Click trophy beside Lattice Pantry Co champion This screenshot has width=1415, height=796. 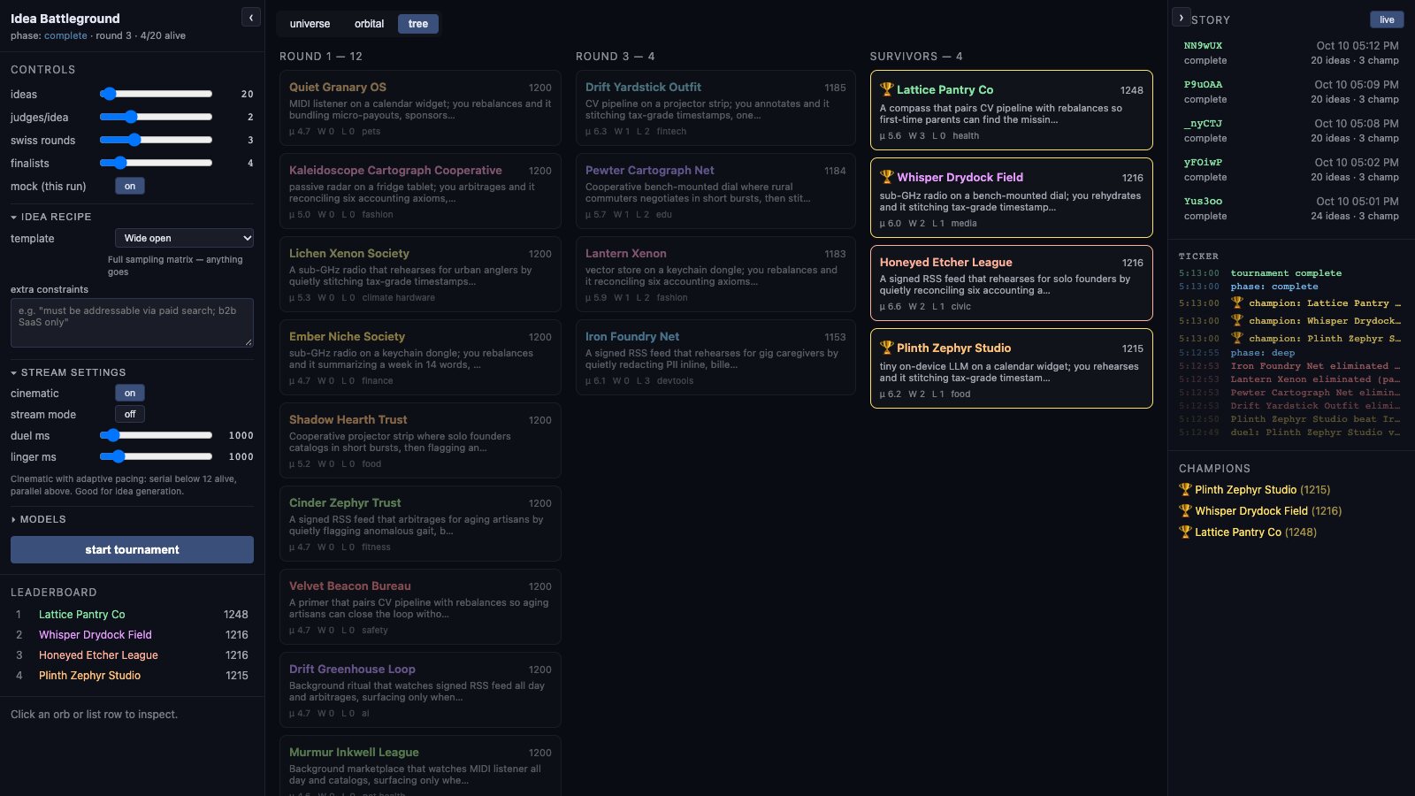click(x=1185, y=532)
